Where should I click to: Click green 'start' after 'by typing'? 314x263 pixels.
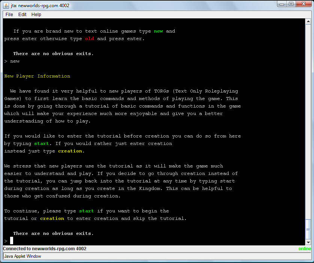pyautogui.click(x=42, y=143)
